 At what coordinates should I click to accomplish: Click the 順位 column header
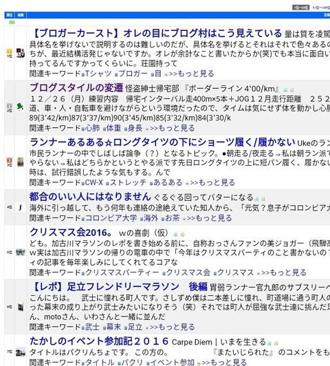(10, 15)
